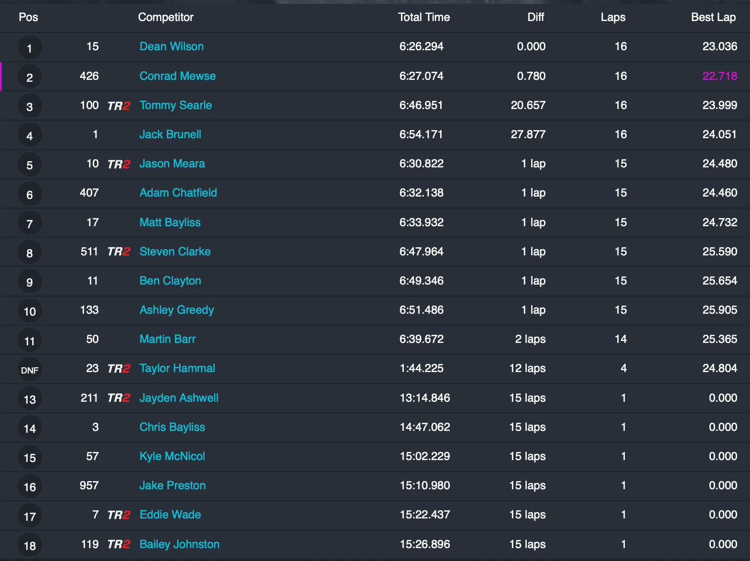Viewport: 750px width, 561px height.
Task: Click the Best Lap column header
Action: (713, 17)
